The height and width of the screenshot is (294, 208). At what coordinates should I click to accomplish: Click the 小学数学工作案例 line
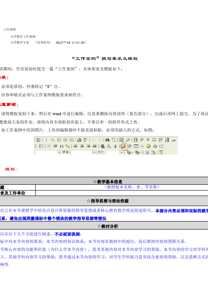23,36
